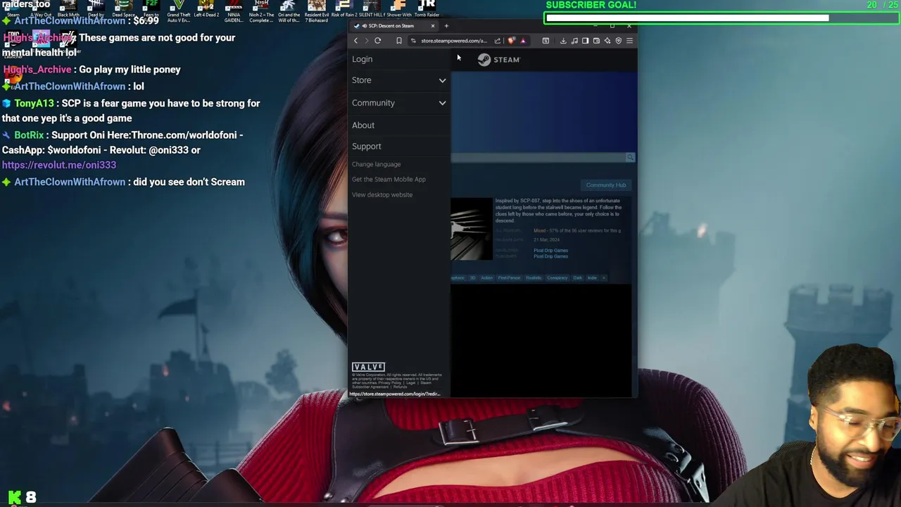The width and height of the screenshot is (901, 507).
Task: Open the Nioh 2 desktop shortcut
Action: point(261,11)
